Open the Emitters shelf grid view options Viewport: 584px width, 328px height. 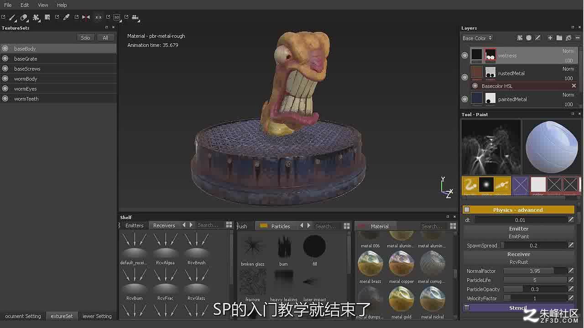pyautogui.click(x=229, y=225)
